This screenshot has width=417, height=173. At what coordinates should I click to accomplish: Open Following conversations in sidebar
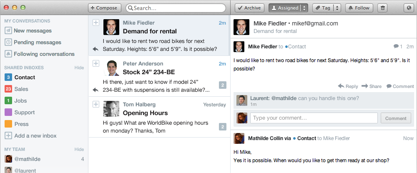pyautogui.click(x=44, y=54)
